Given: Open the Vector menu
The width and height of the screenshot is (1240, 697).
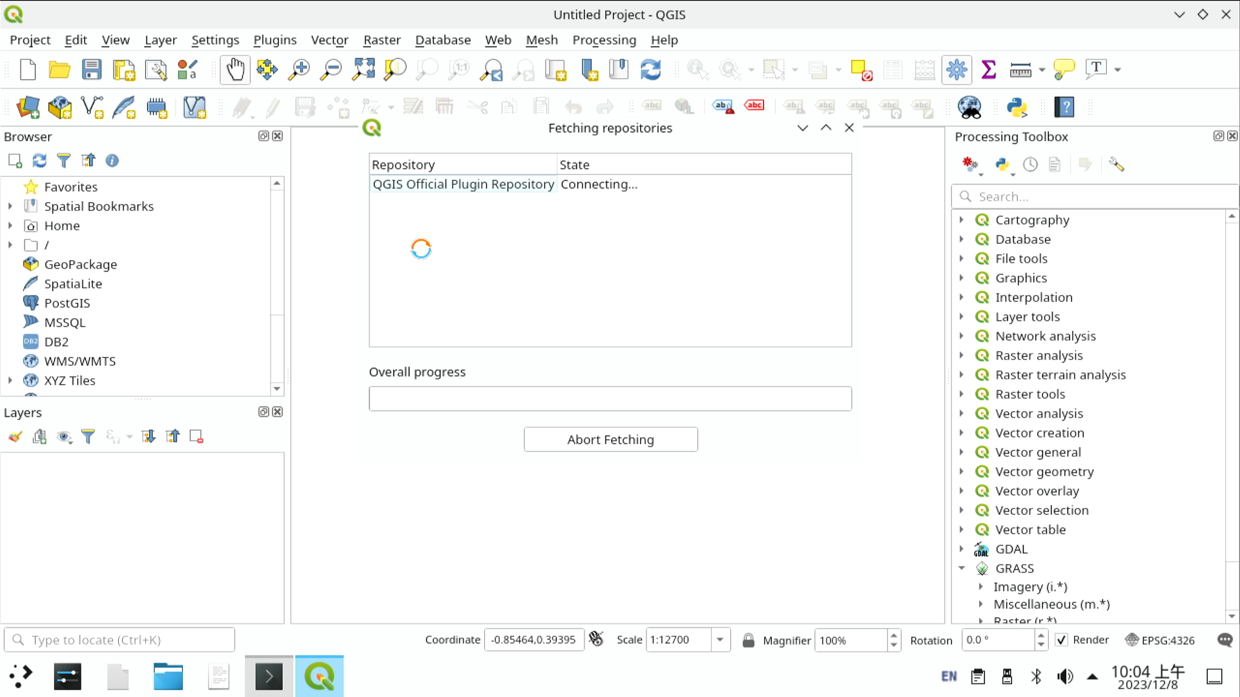Looking at the screenshot, I should (329, 40).
